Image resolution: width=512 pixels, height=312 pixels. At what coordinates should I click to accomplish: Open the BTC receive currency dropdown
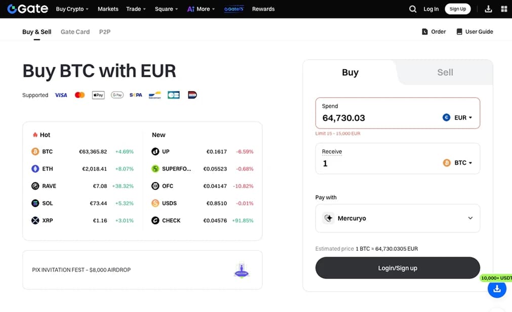[x=457, y=163]
